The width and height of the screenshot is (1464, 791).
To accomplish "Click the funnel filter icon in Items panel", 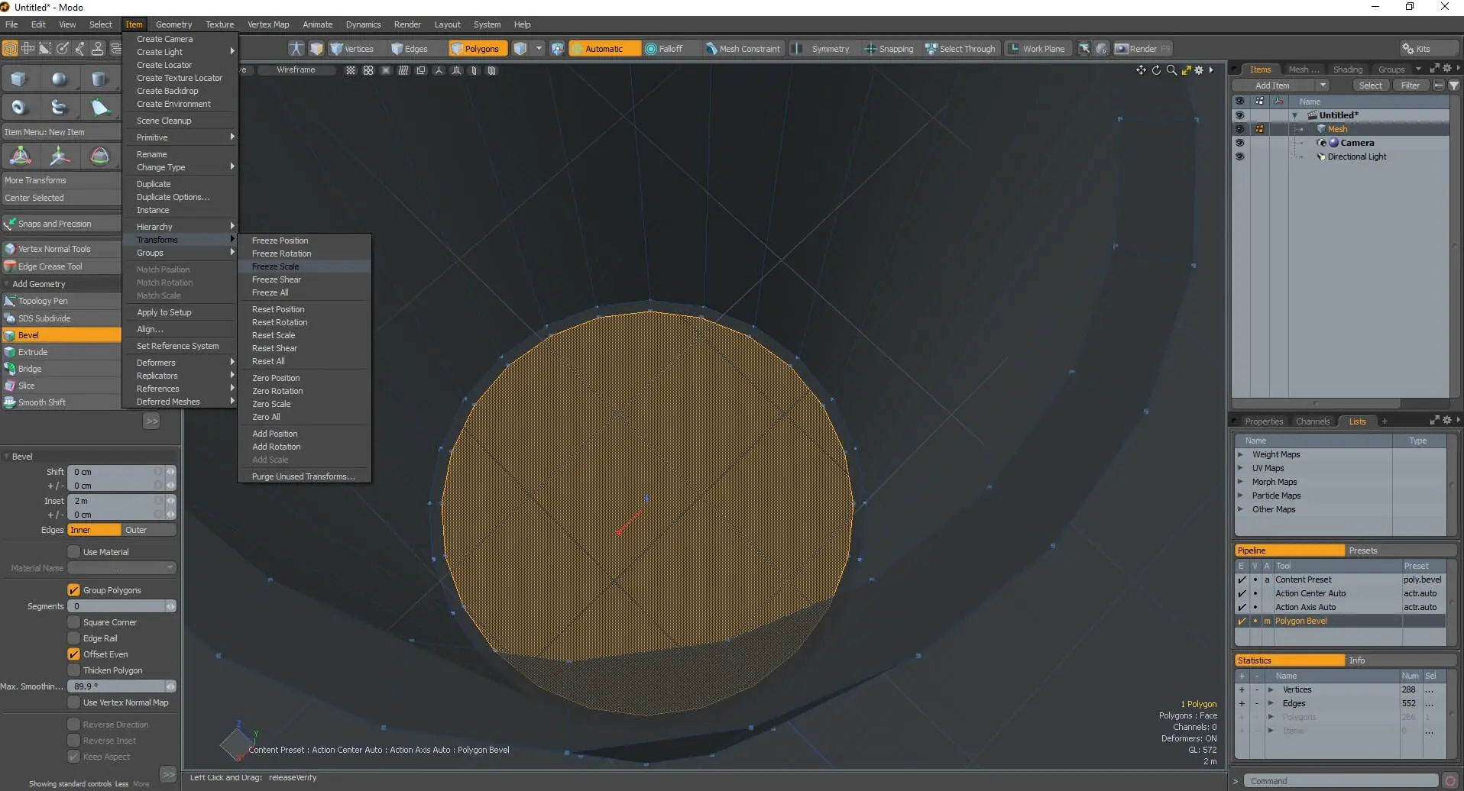I will pos(1454,86).
